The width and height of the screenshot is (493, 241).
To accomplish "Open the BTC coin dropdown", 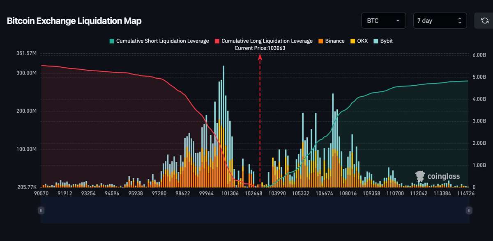I will pos(383,20).
